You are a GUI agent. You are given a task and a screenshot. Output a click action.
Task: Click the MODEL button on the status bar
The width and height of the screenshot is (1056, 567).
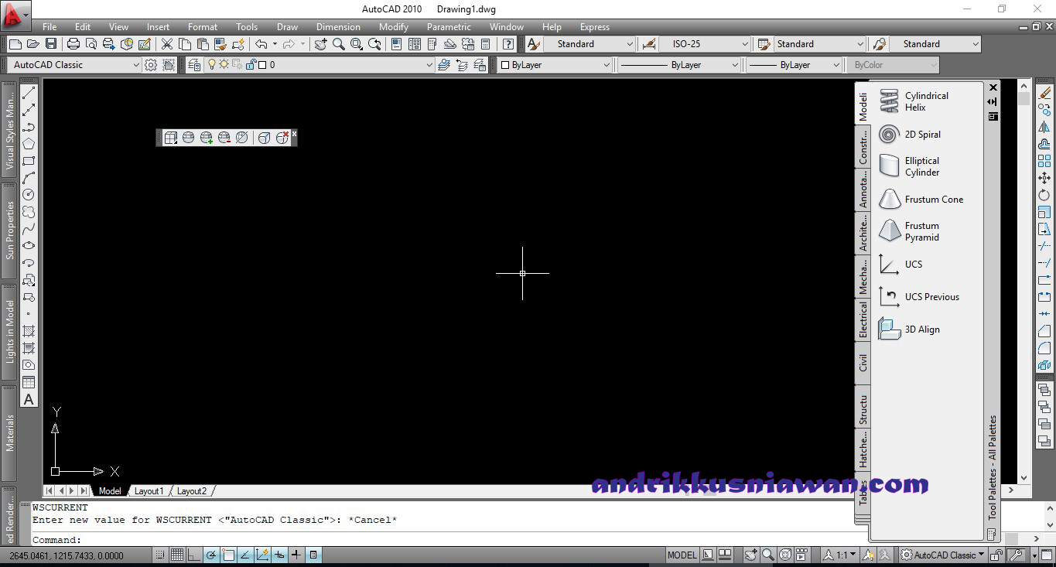681,555
